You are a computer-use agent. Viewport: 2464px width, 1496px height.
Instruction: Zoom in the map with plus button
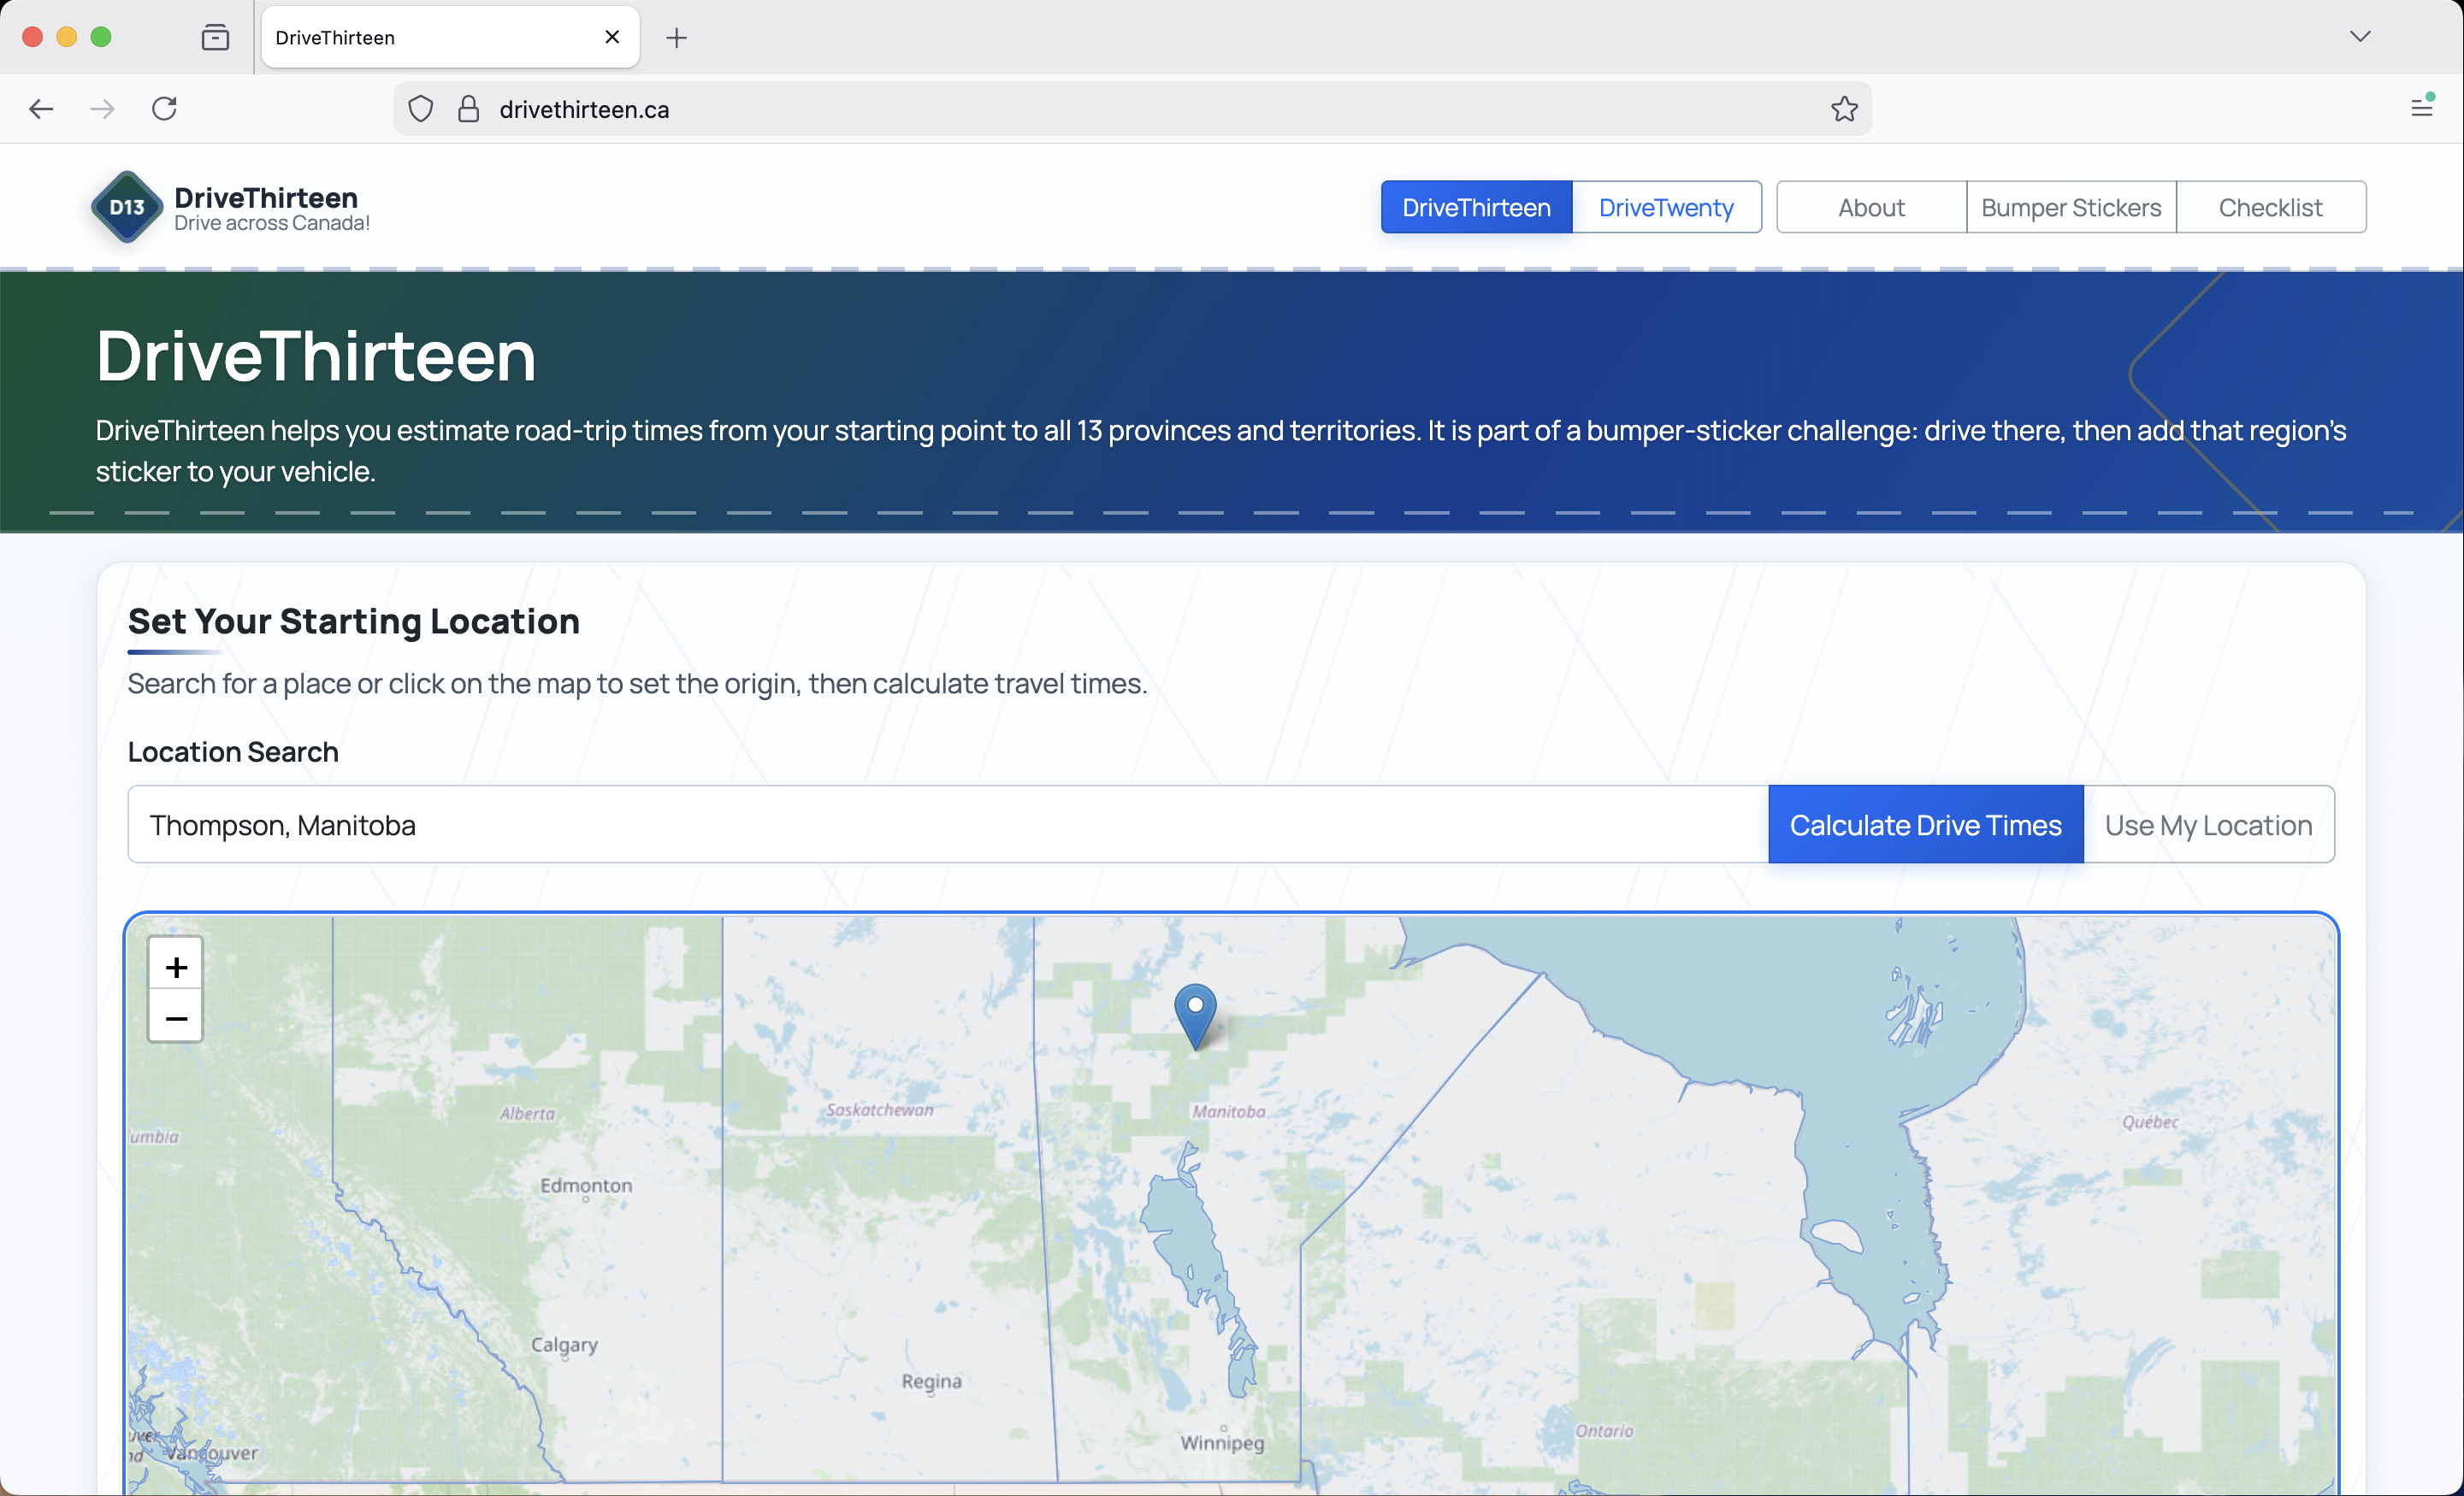176,966
